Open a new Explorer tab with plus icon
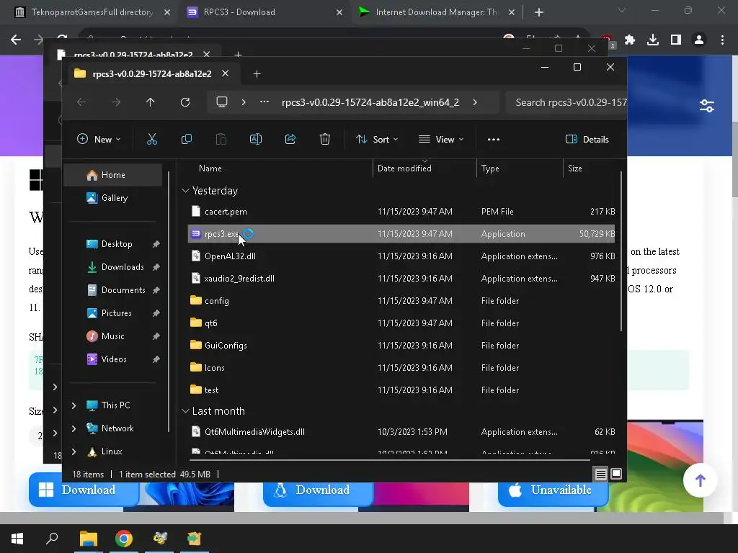 257,74
